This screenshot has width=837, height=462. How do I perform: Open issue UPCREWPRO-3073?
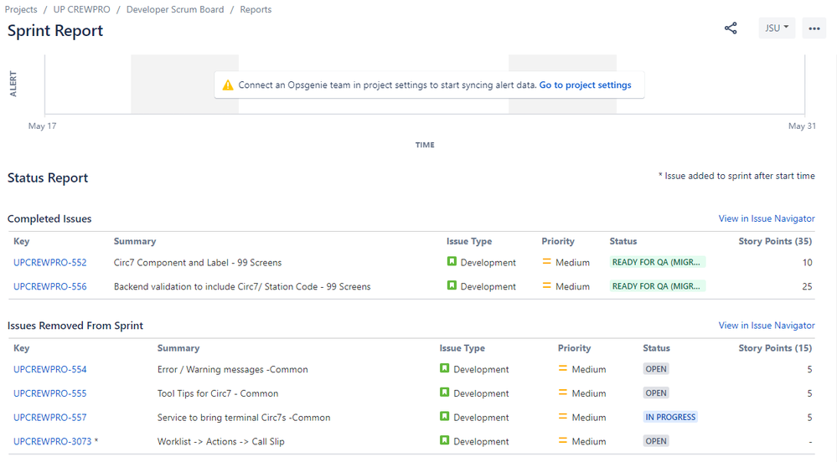[52, 442]
